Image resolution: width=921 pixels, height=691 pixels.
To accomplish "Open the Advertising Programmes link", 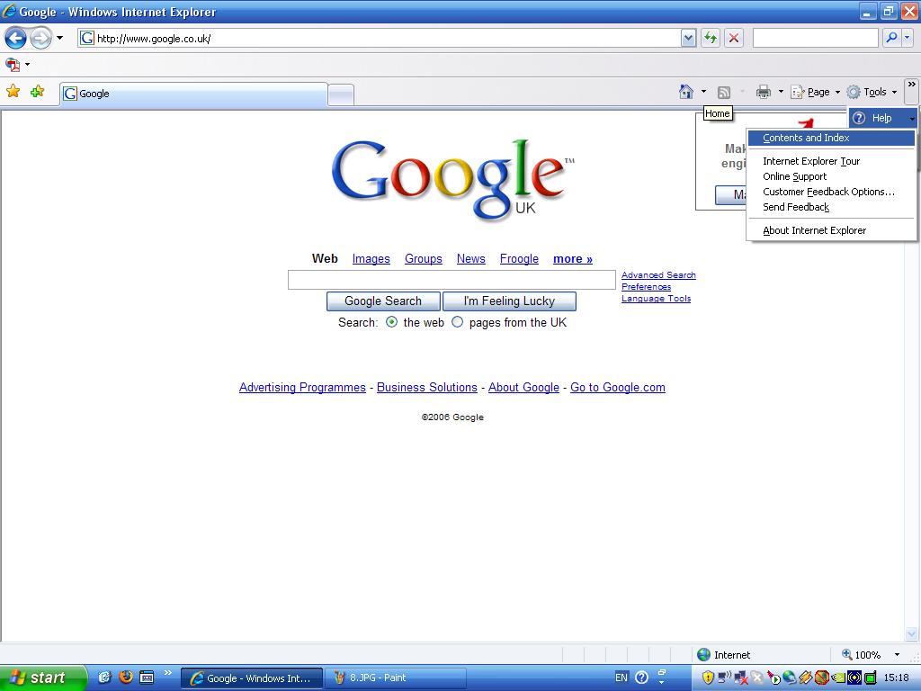I will tap(302, 387).
